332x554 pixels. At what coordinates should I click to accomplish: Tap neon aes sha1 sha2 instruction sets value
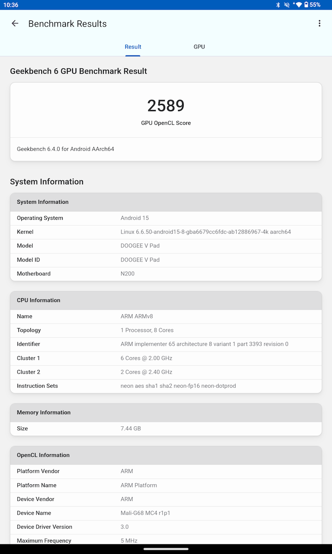point(178,386)
